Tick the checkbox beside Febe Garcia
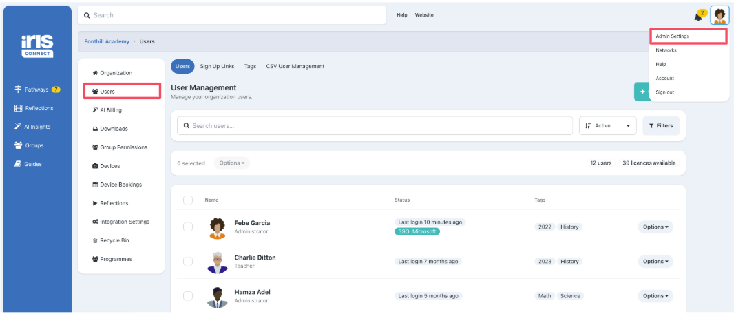The height and width of the screenshot is (314, 736). point(188,227)
